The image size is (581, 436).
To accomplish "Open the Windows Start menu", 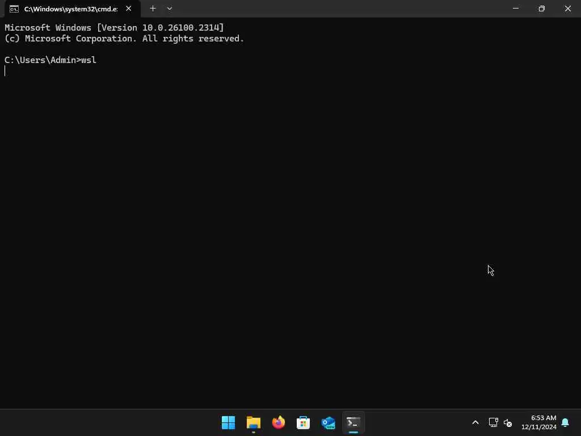I will click(x=228, y=422).
